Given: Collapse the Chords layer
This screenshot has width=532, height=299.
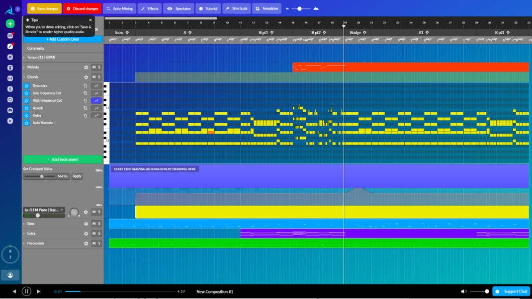Looking at the screenshot, I should (x=24, y=77).
